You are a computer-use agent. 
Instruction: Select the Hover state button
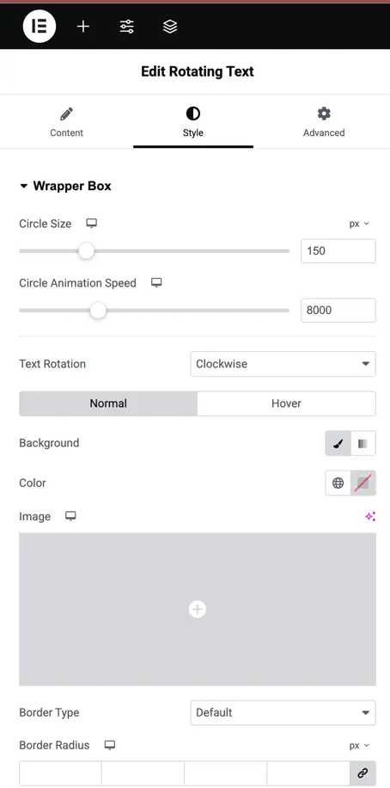[287, 403]
